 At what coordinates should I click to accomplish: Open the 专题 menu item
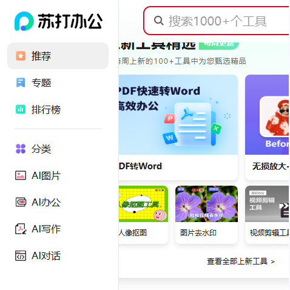(x=58, y=83)
